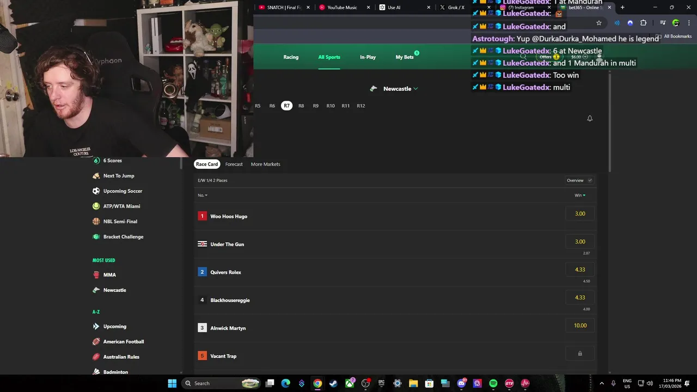
Task: Click the race alert bell icon
Action: (590, 118)
